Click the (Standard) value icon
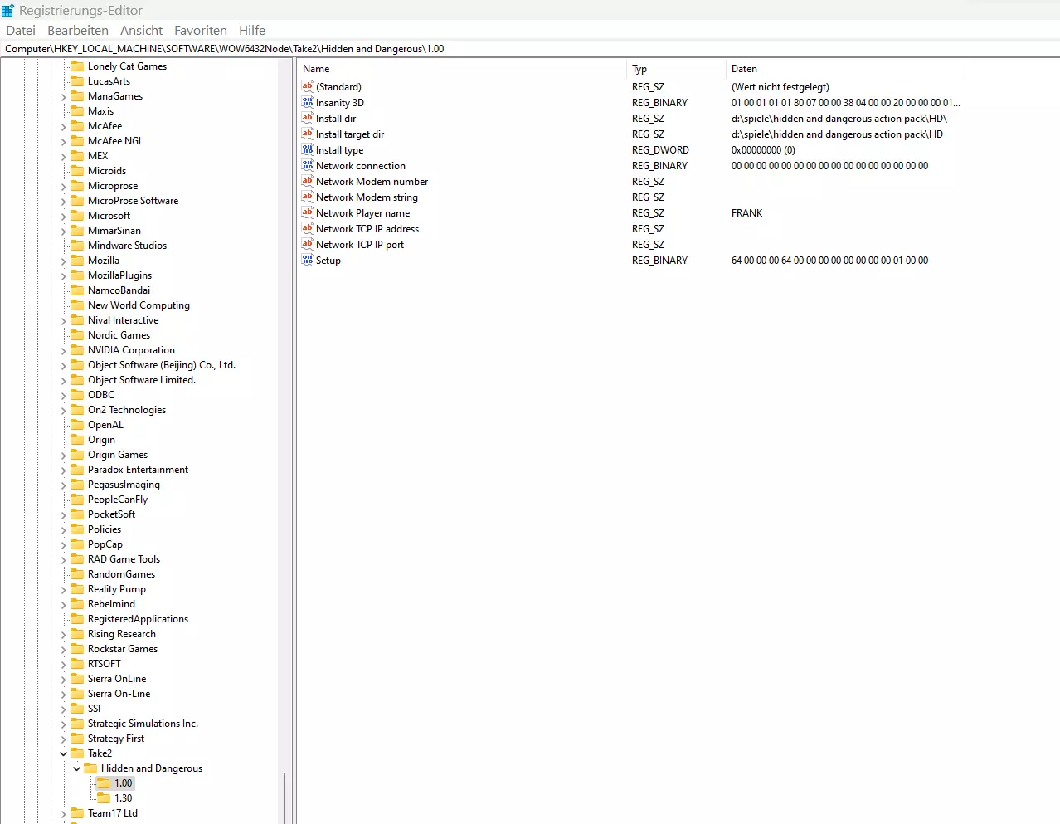1060x824 pixels. (308, 86)
